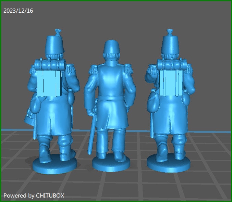Click the pom-pom on left soldier's hat
The width and height of the screenshot is (232, 202).
click(58, 32)
